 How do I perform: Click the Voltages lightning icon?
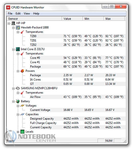(22, 106)
